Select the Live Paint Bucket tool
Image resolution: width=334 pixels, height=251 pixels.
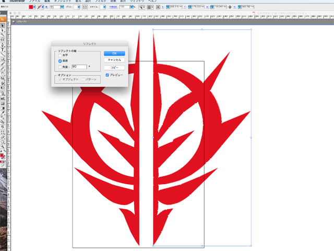(x=3, y=122)
